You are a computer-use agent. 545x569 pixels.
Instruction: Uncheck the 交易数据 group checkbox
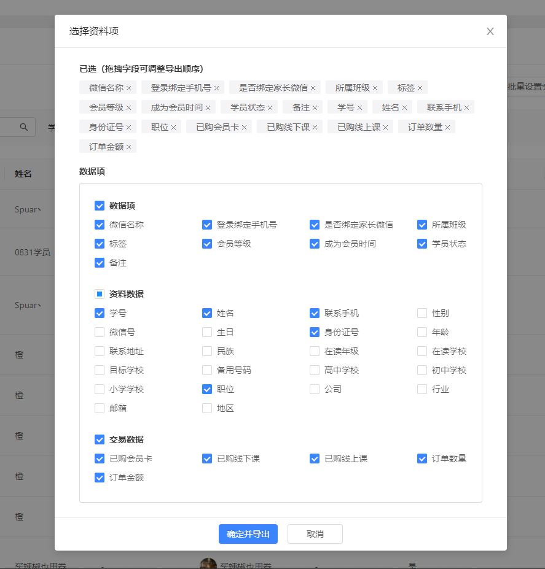pos(100,439)
